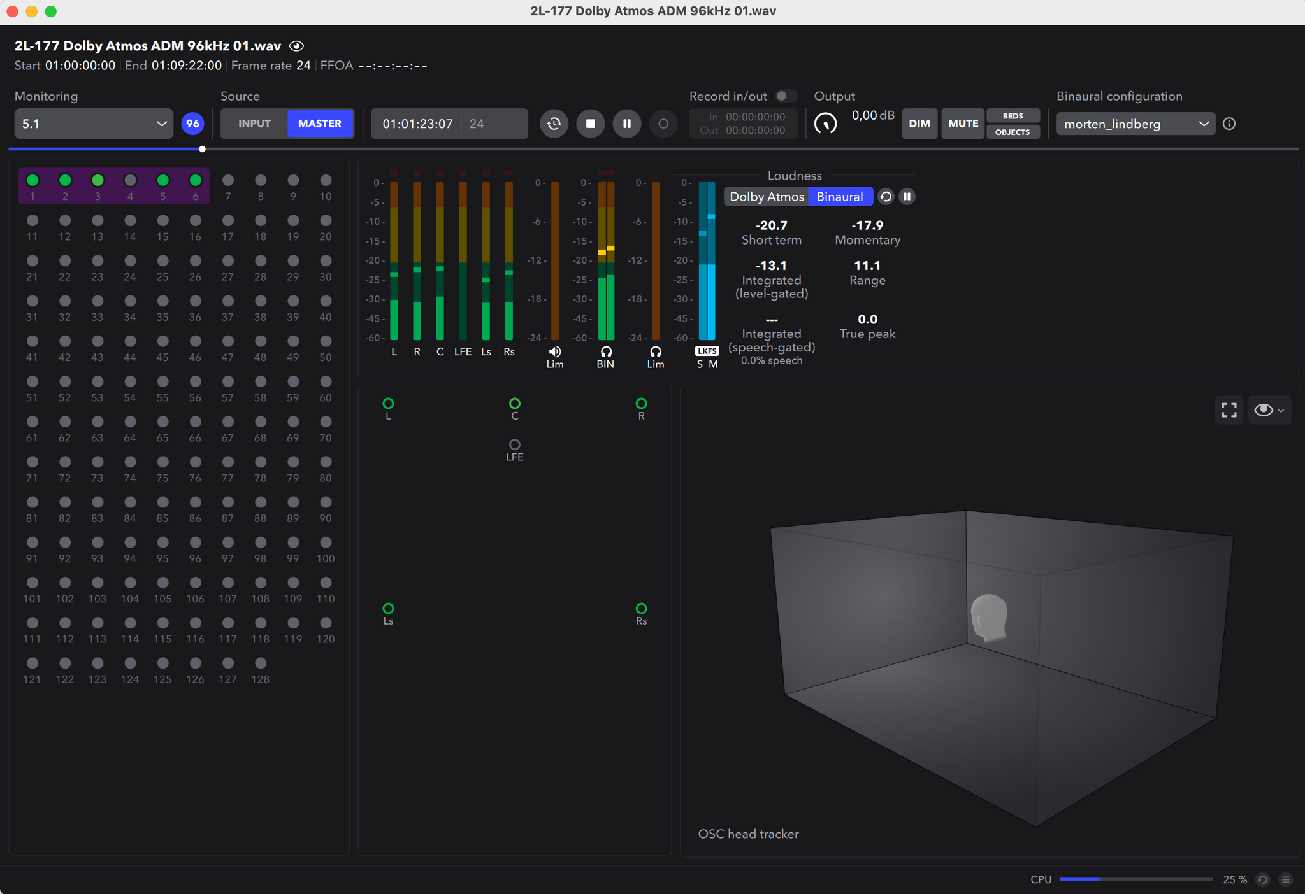Expand the room view visibility options

[1269, 410]
